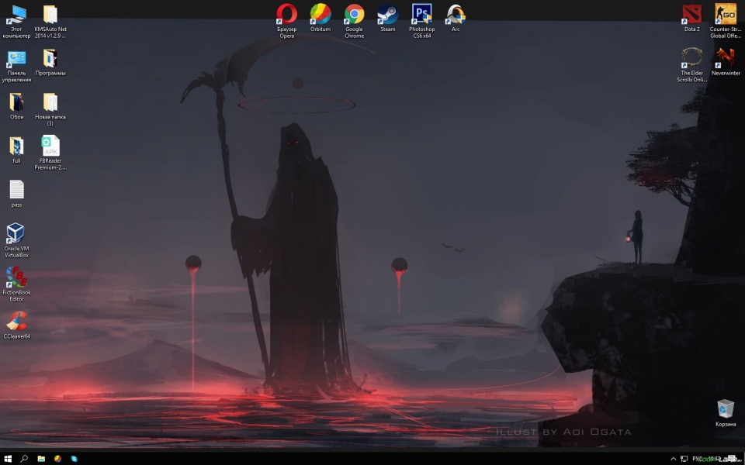The image size is (745, 465).
Task: Open Orbitum pinned on the taskbar
Action: (x=57, y=459)
